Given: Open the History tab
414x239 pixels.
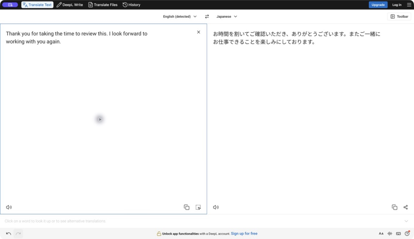Looking at the screenshot, I should [x=132, y=5].
